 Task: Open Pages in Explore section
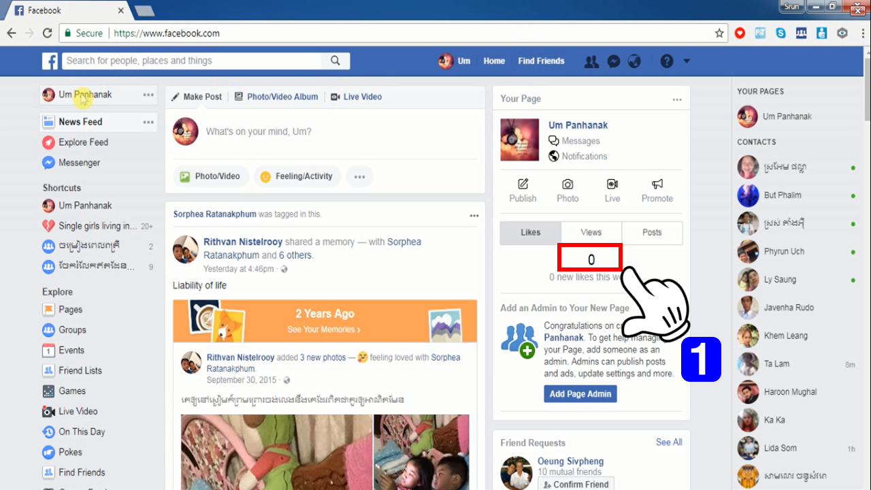click(x=70, y=309)
